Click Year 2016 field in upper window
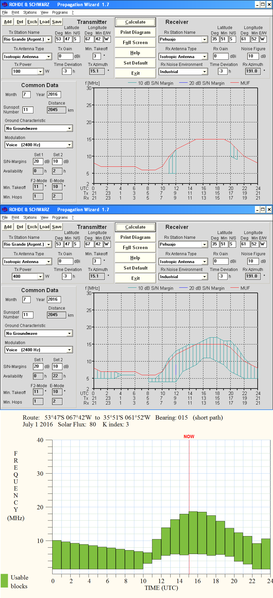Screen dimensions: 273x598 click(54, 95)
